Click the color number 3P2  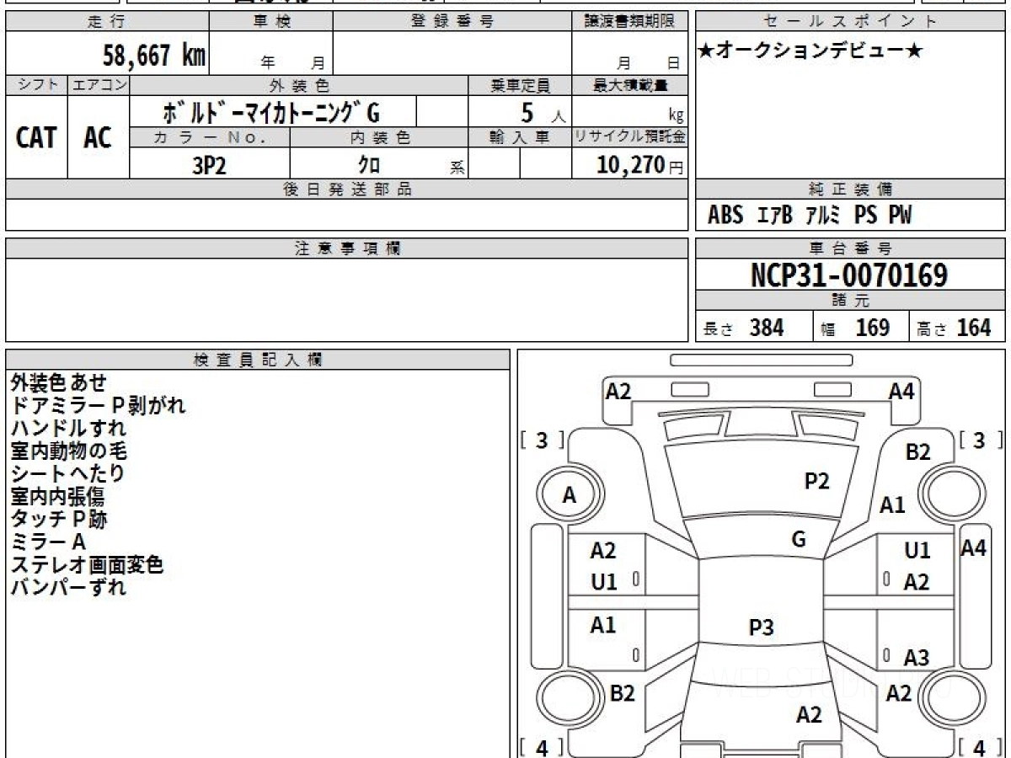[x=210, y=165]
